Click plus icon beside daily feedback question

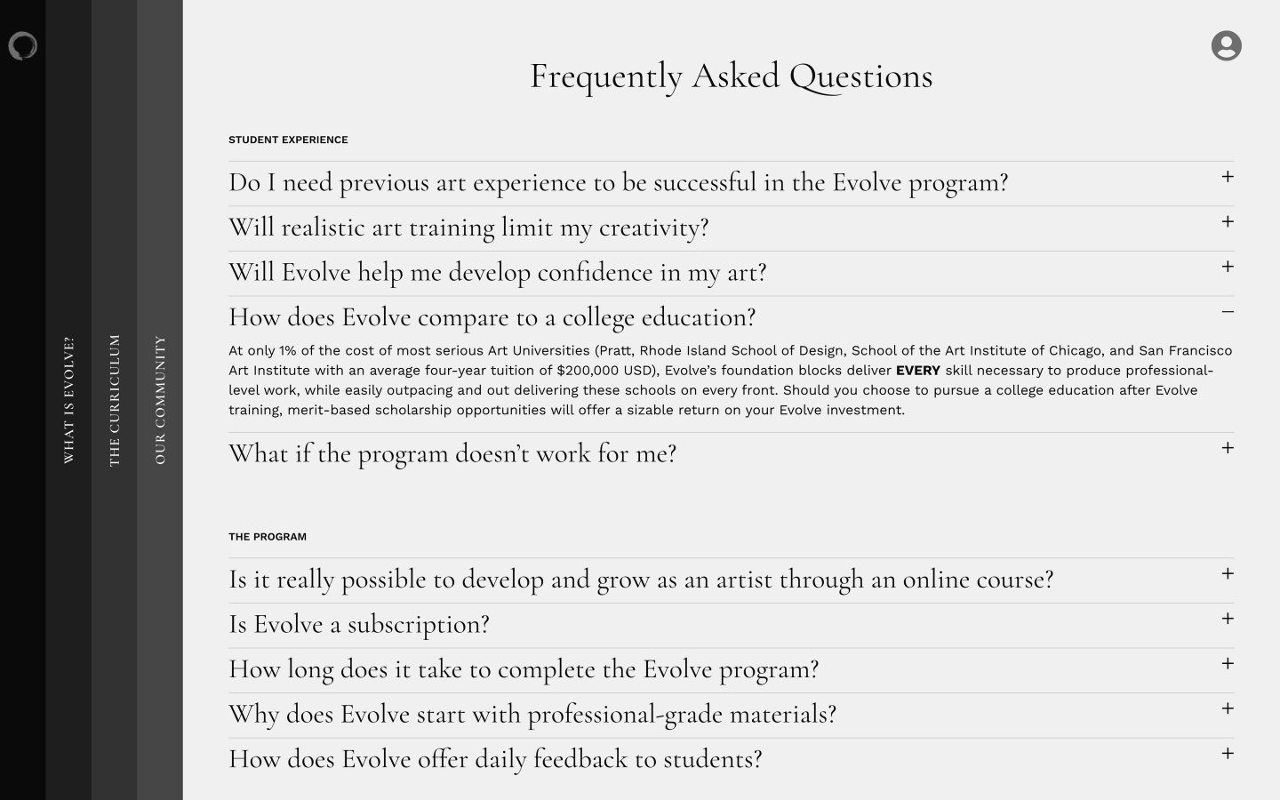coord(1228,754)
